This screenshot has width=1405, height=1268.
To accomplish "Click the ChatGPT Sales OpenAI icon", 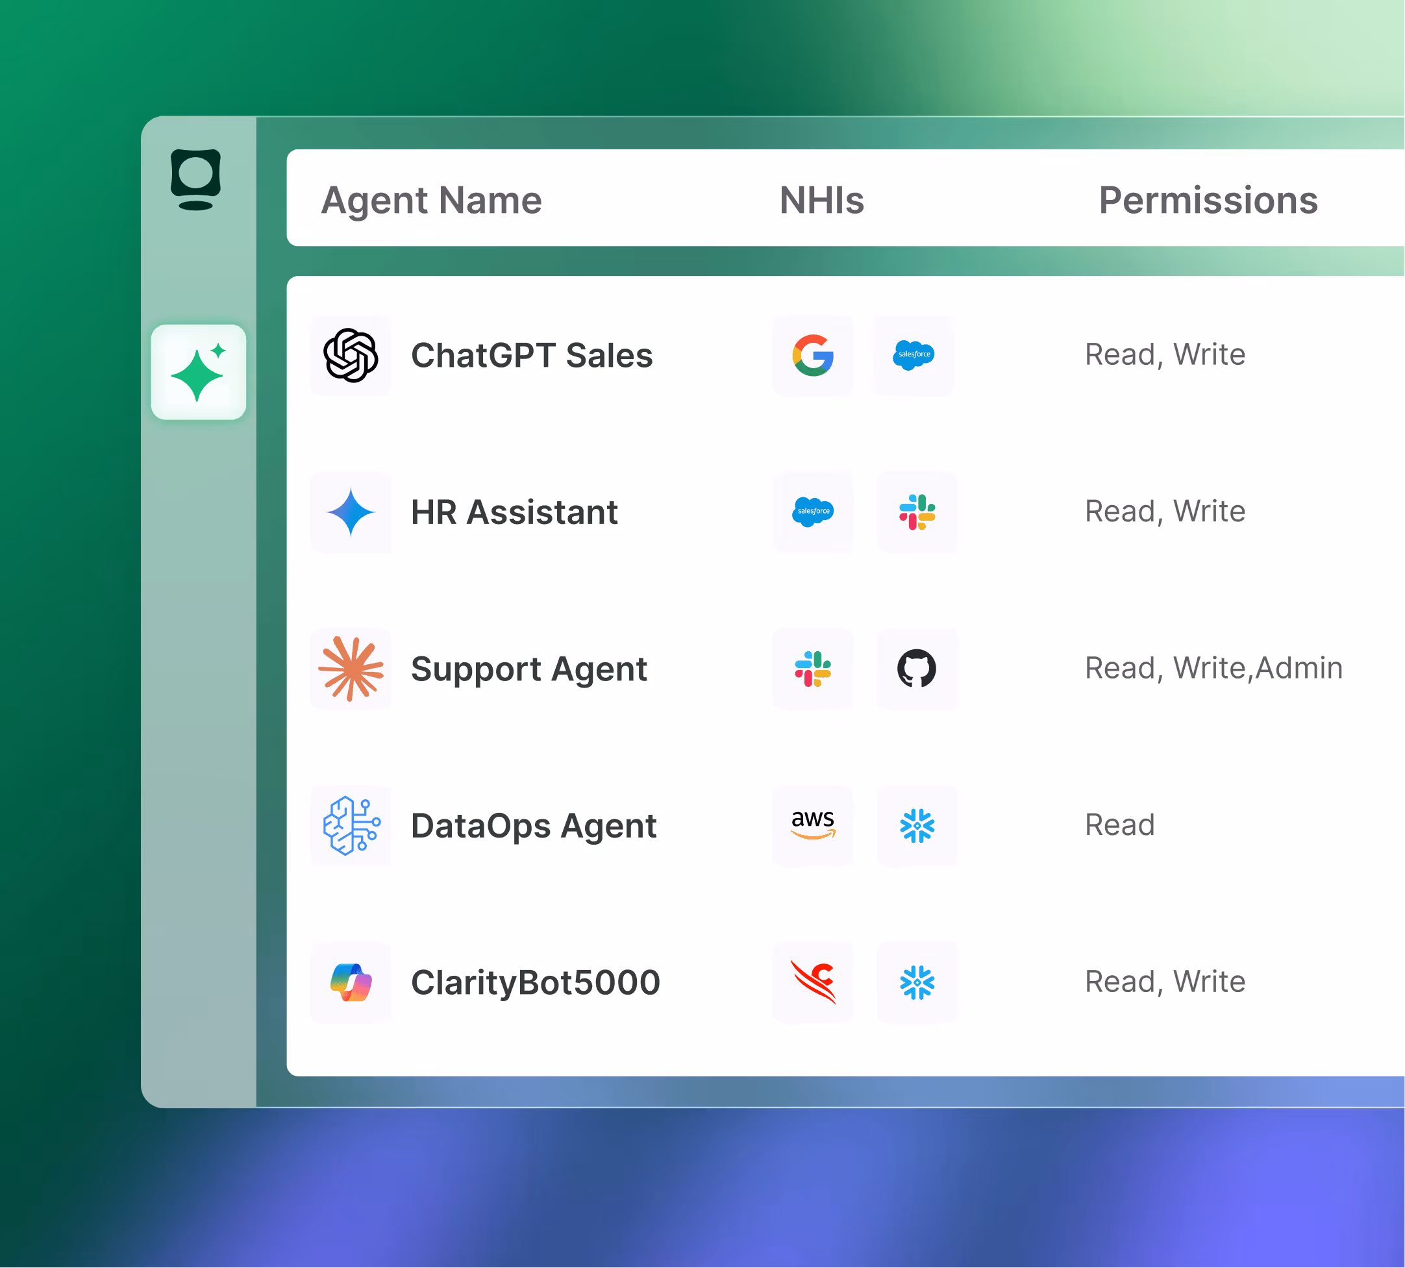I will (x=351, y=355).
